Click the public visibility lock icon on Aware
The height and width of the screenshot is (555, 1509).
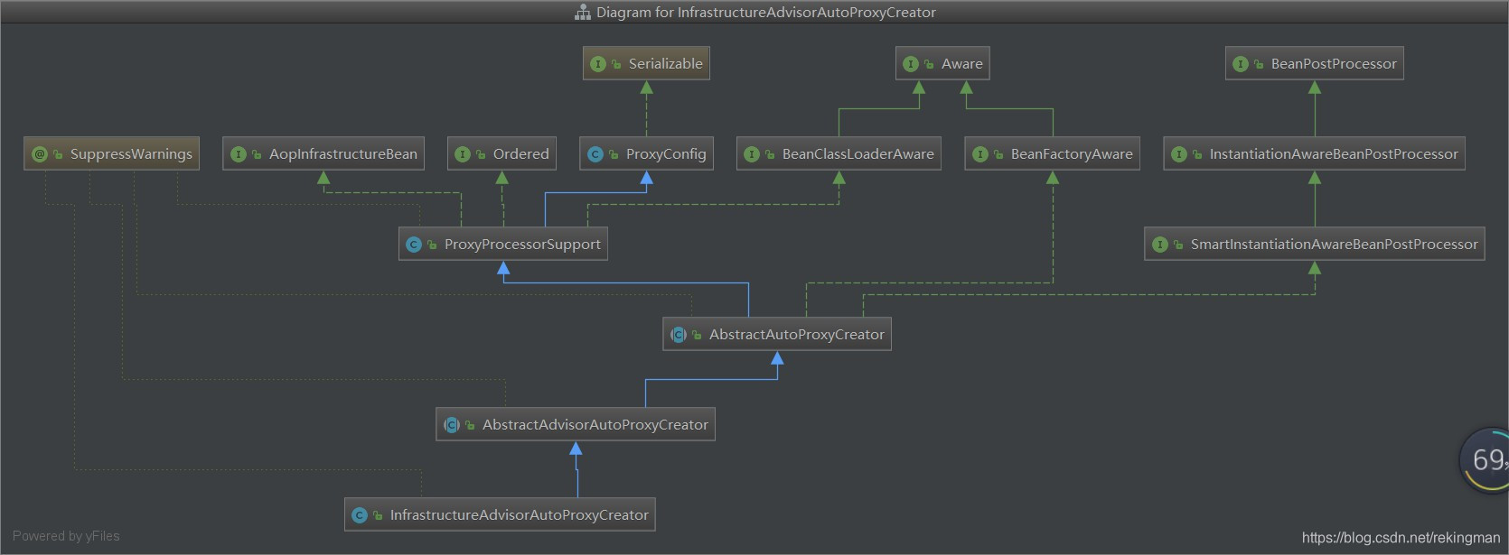[x=929, y=64]
